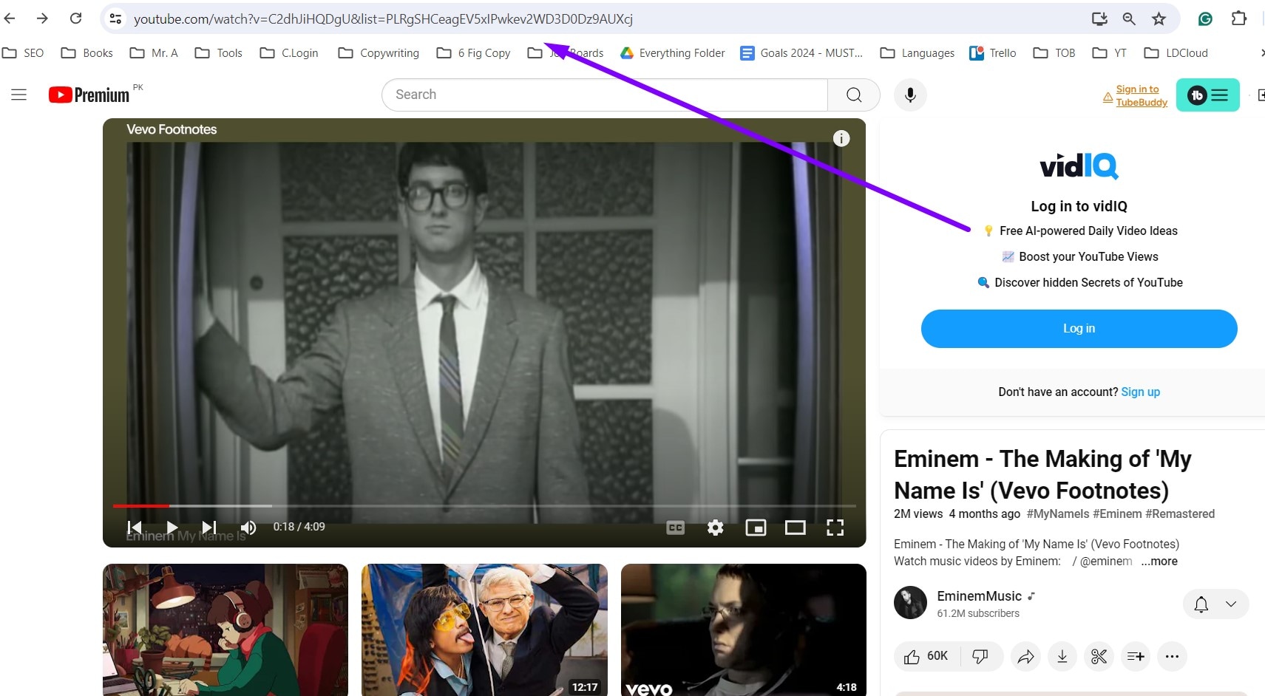This screenshot has height=696, width=1265.
Task: Show video info card icon
Action: 841,138
